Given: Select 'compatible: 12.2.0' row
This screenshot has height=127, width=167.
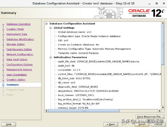Looking at the screenshot, I should 69,70.
